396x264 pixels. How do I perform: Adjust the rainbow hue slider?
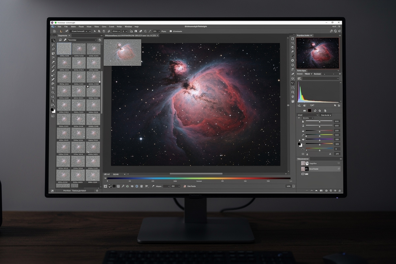[319, 148]
